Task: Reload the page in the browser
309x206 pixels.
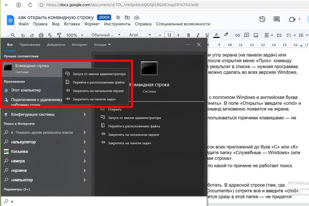Action: pyautogui.click(x=30, y=5)
